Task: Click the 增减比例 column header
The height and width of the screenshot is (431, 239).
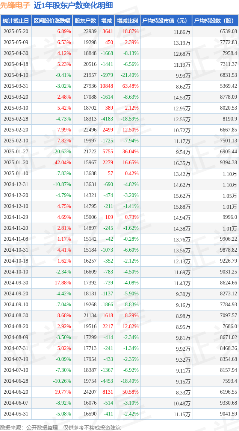Action: coord(127,21)
